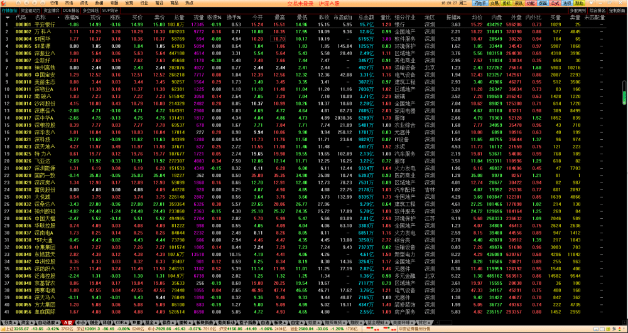Click the 选项 toolbar button
The width and height of the screenshot is (628, 333).
pos(566,3)
